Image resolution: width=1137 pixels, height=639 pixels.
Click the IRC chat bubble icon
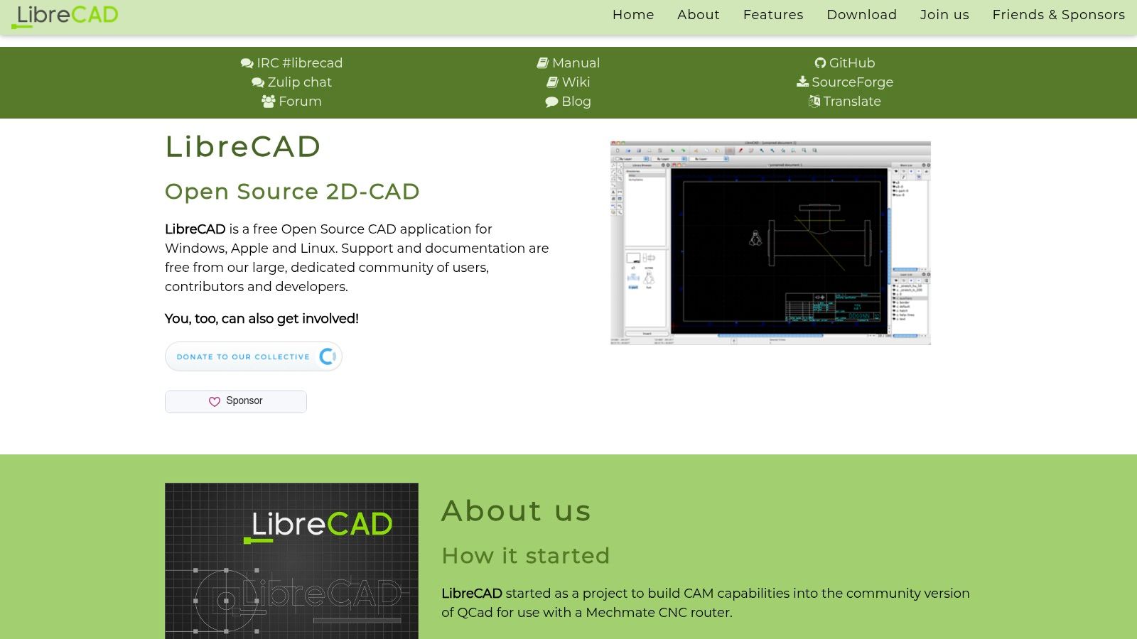[x=247, y=63]
